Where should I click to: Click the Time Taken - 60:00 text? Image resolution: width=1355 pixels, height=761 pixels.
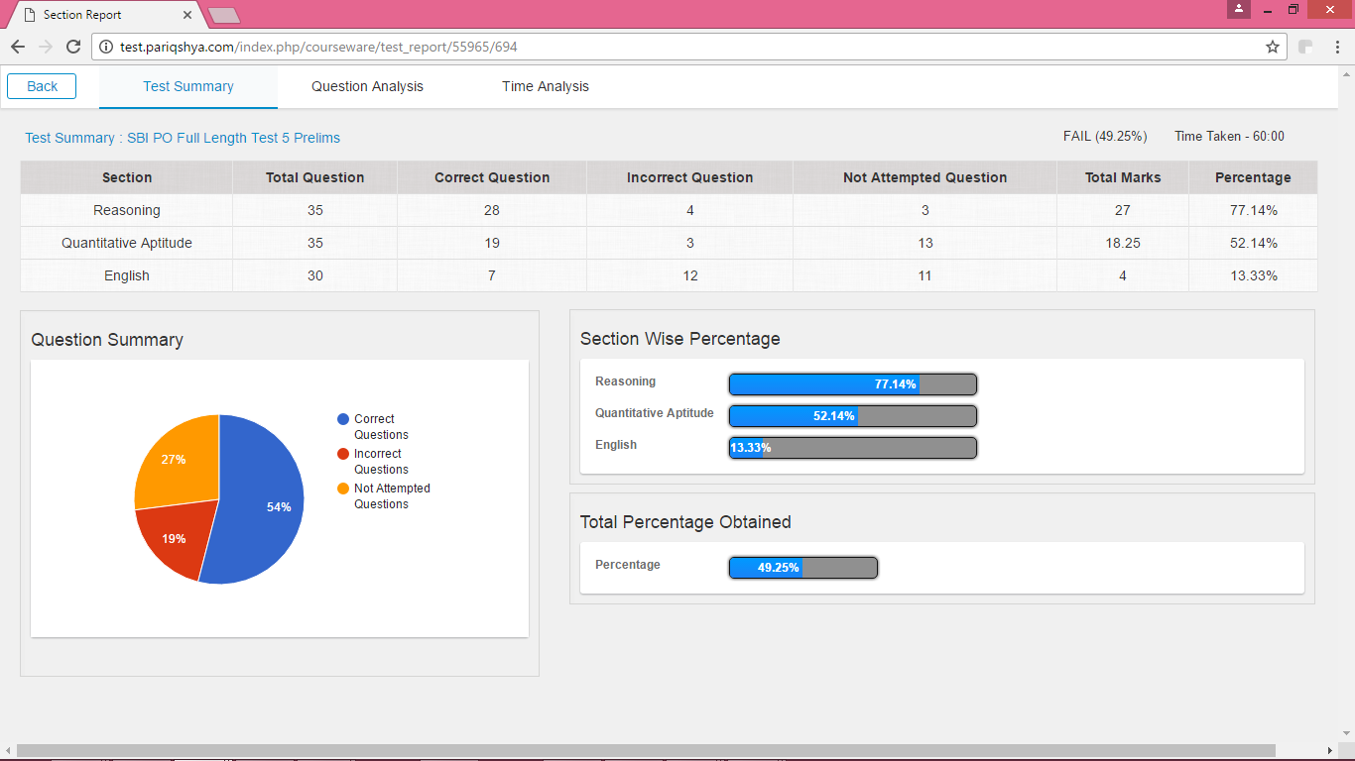[x=1229, y=136]
